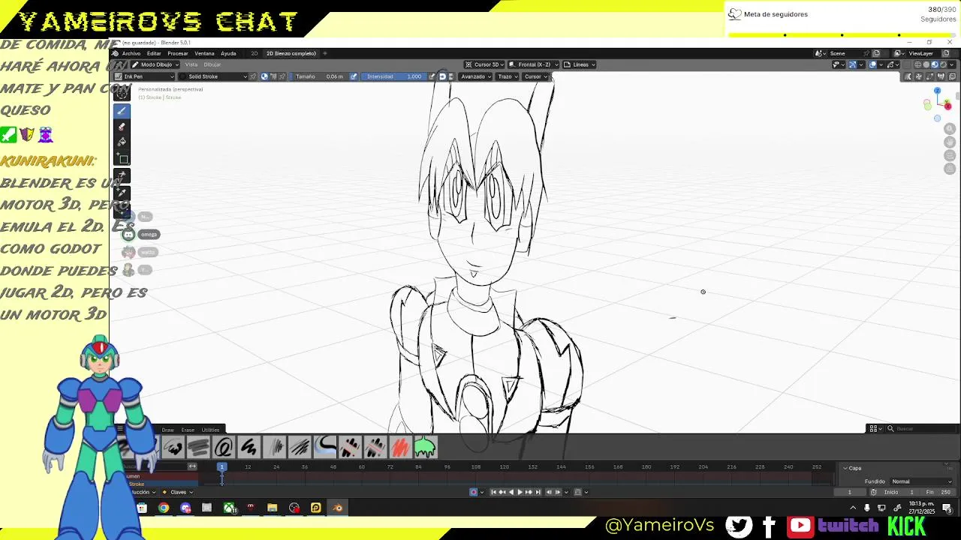Image resolution: width=961 pixels, height=540 pixels.
Task: Choose the blue airbrush curve brush thumbnail
Action: click(324, 448)
